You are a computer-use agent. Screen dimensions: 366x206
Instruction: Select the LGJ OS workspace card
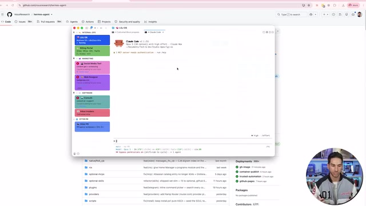[92, 40]
